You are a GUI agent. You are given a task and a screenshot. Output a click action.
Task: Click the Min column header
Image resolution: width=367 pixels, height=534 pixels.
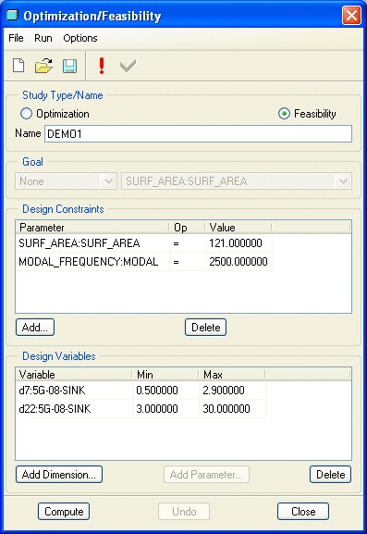point(165,375)
